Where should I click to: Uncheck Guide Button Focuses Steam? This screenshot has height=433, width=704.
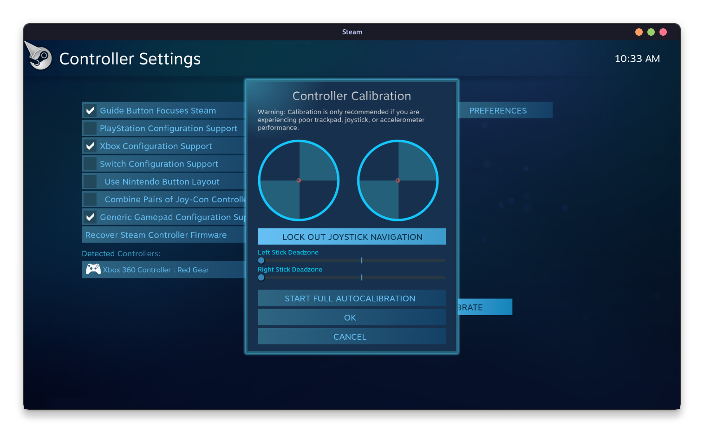click(x=90, y=110)
